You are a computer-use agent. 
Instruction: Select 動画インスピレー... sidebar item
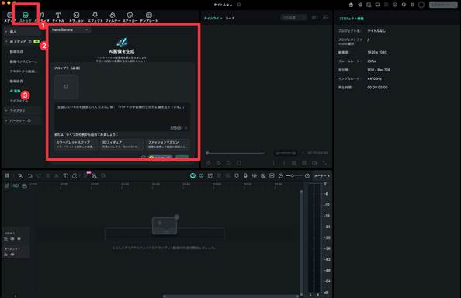(x=23, y=61)
